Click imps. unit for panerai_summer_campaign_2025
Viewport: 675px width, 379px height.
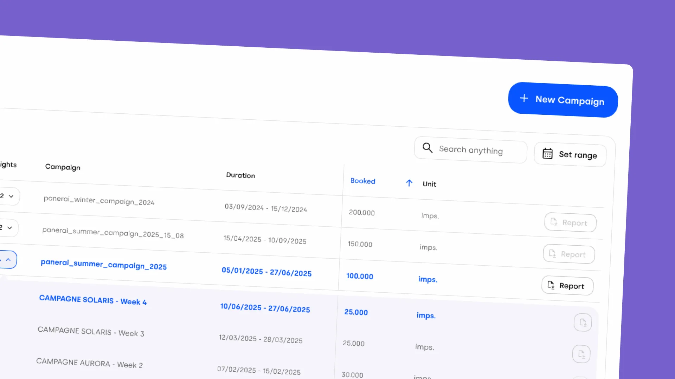[428, 279]
